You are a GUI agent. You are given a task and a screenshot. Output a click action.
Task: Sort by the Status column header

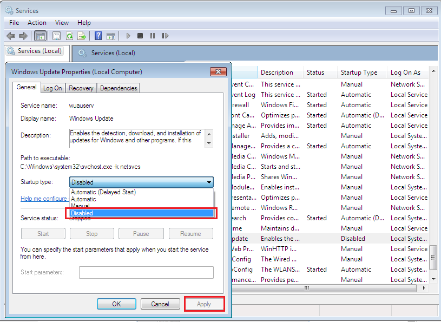(320, 73)
